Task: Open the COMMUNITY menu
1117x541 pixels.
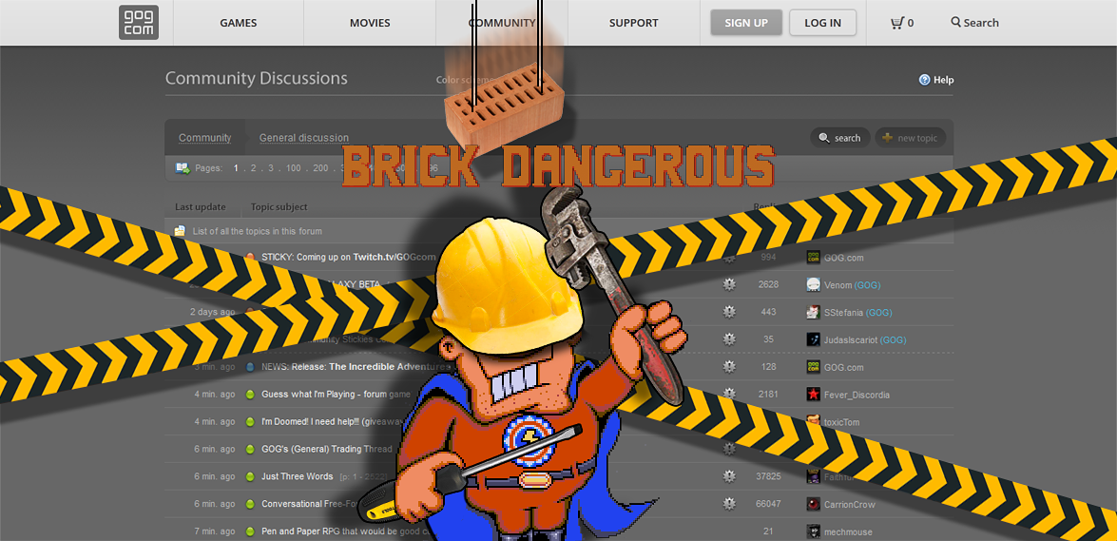Action: 502,23
